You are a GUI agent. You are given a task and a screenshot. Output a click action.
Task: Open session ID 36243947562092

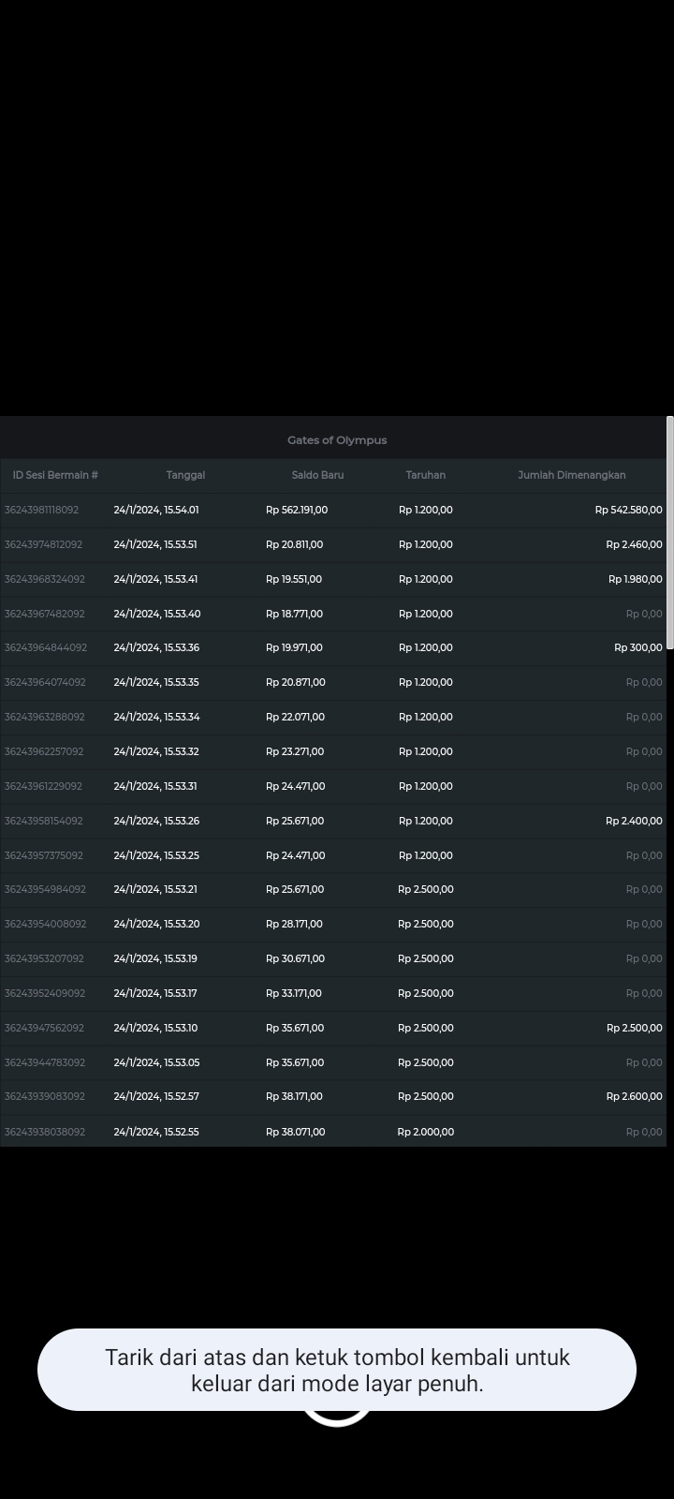(x=45, y=1028)
